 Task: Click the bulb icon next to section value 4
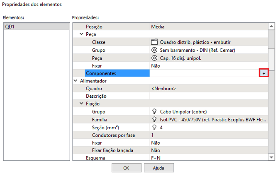coord(155,127)
